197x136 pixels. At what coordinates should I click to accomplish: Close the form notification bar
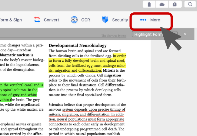(185, 34)
